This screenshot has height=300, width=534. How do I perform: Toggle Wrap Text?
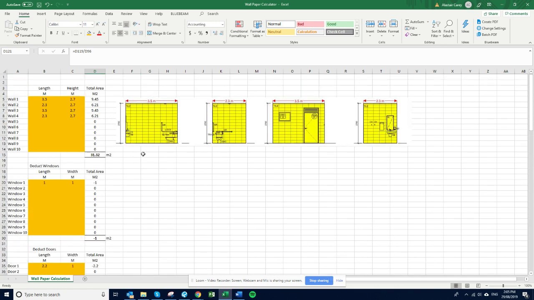[x=158, y=24]
